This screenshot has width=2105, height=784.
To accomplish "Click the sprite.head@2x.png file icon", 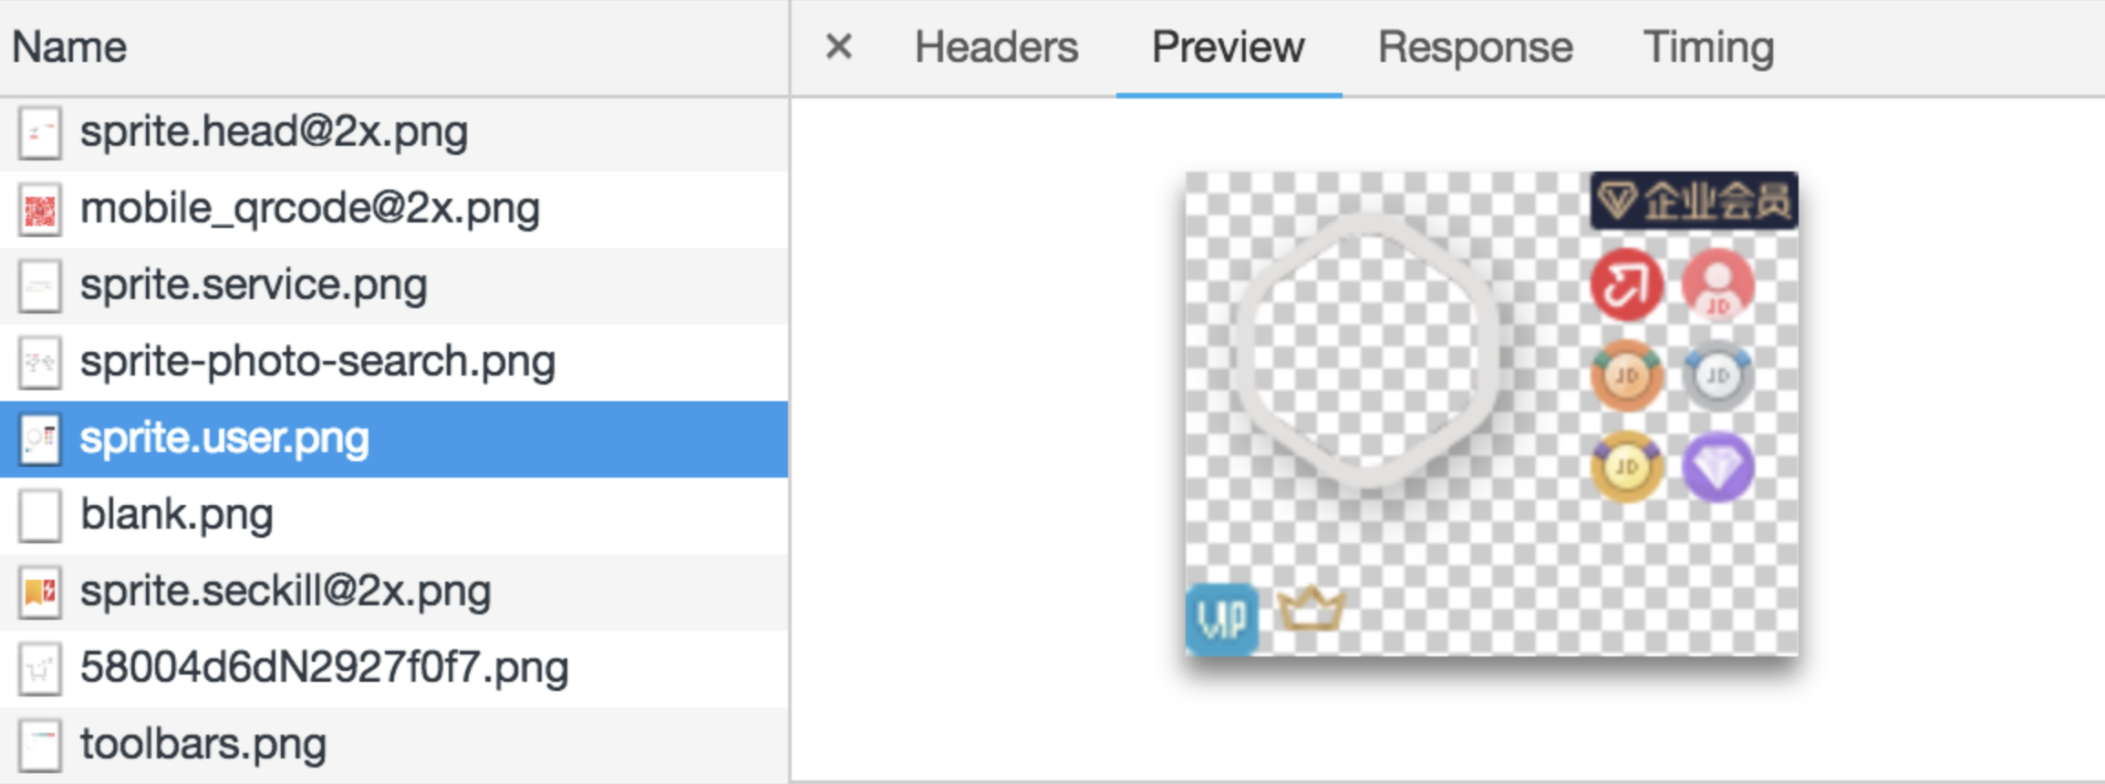I will point(39,133).
